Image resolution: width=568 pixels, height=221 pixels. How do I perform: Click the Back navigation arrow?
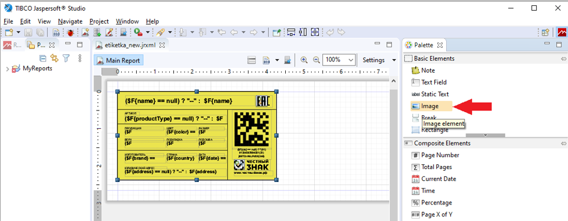234,32
